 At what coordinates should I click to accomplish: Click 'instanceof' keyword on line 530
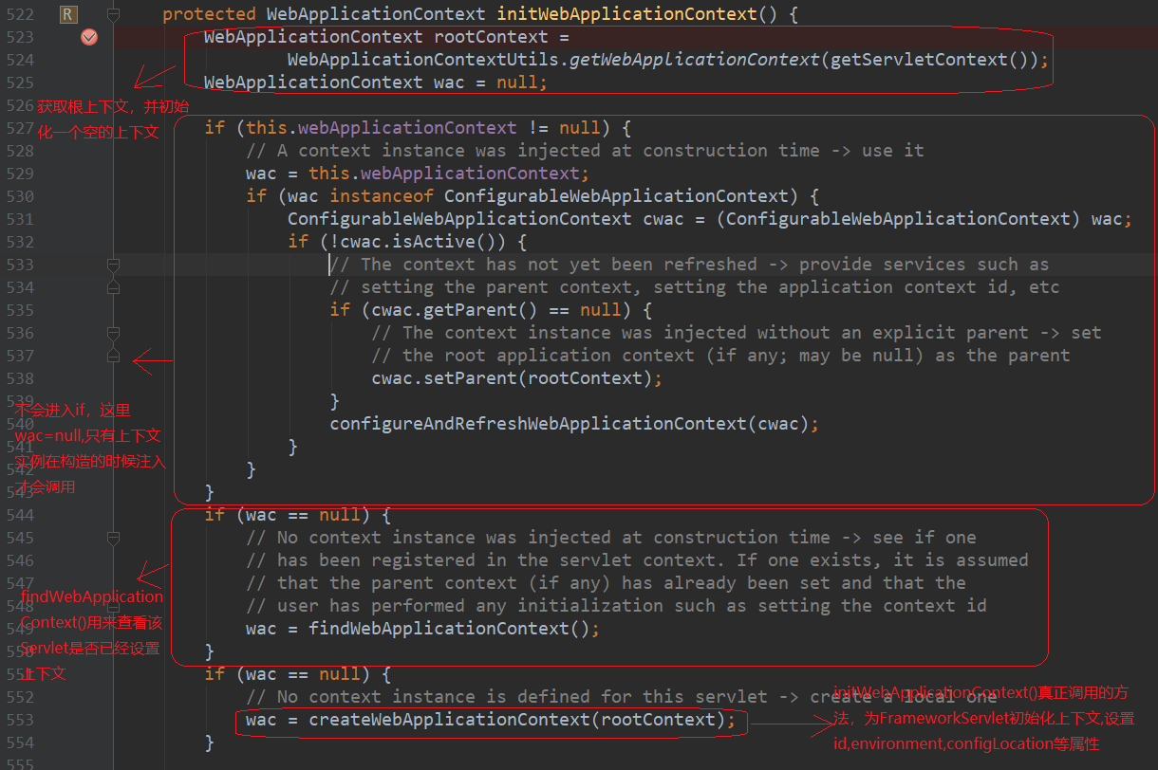click(382, 196)
